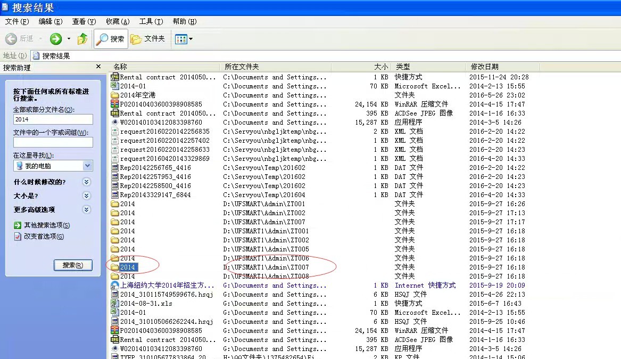
Task: Open the 工具(T) menu
Action: pyautogui.click(x=151, y=22)
